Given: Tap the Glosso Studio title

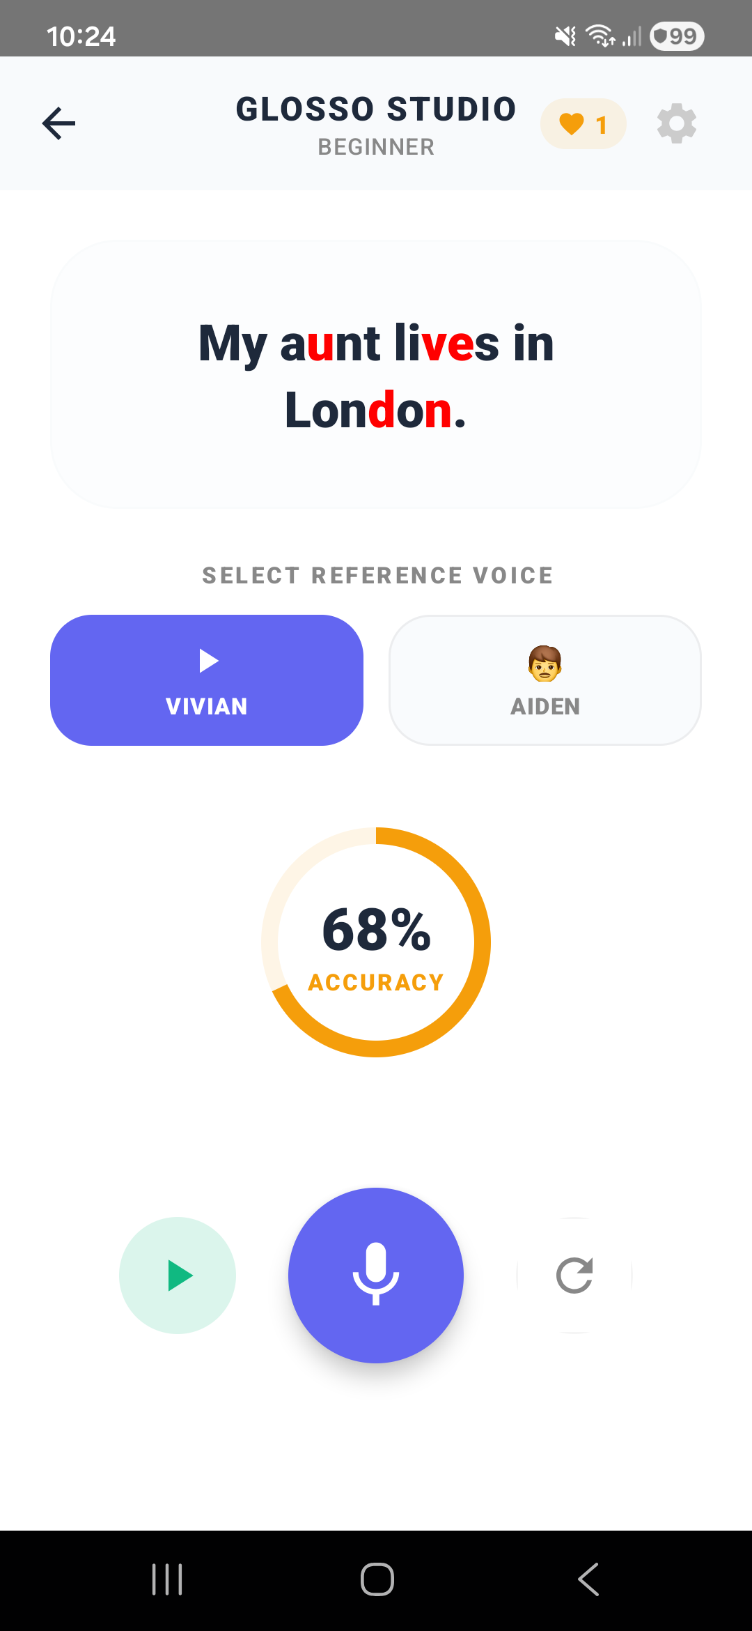Looking at the screenshot, I should 376,109.
